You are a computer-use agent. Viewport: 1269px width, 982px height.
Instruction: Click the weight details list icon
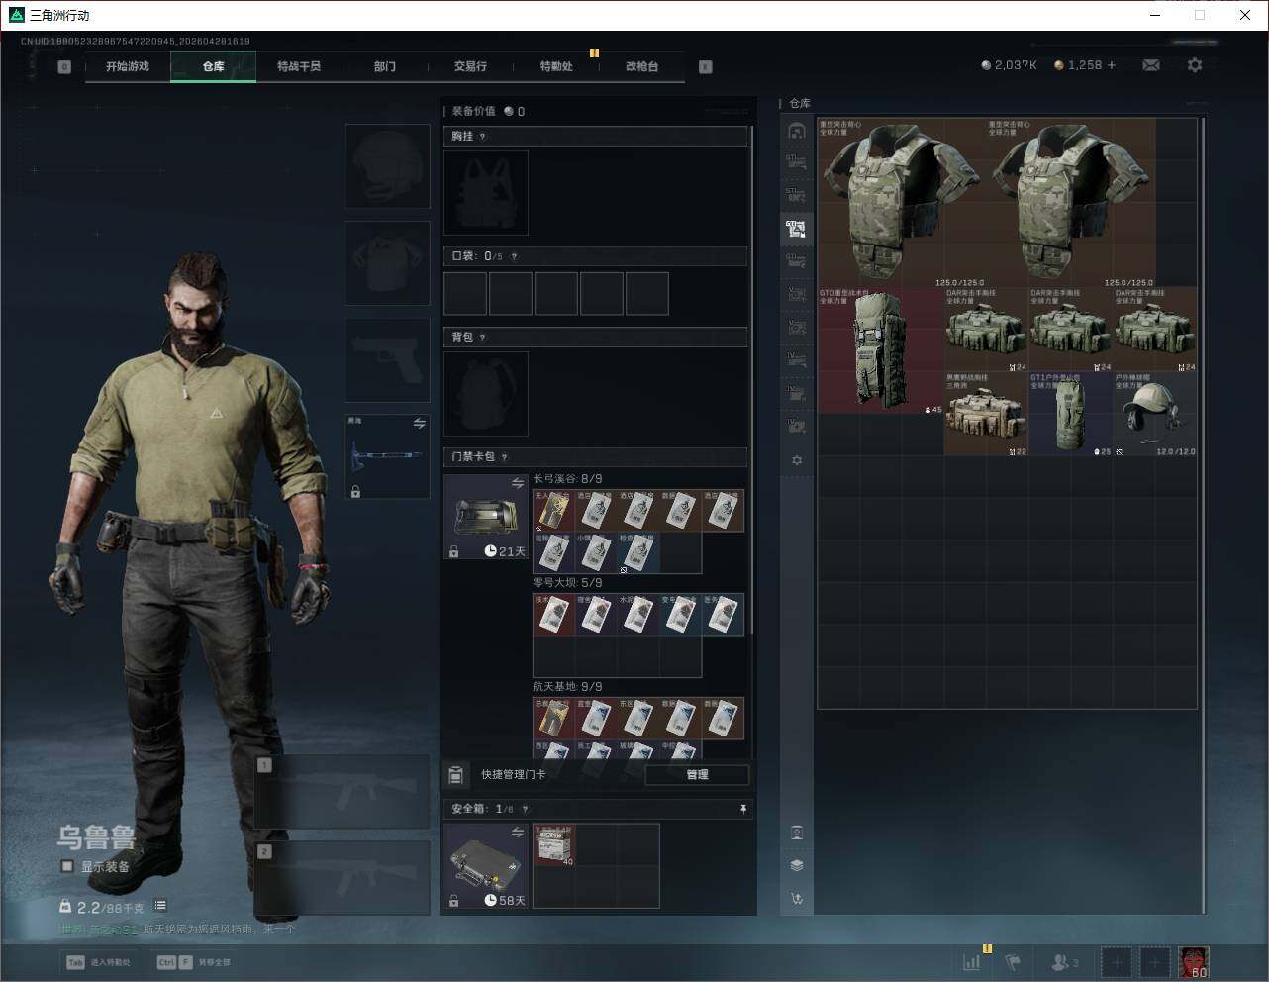[160, 906]
